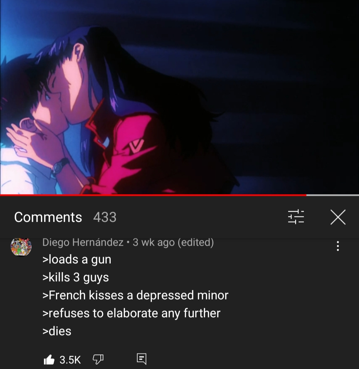The height and width of the screenshot is (369, 359).
Task: Select the Comments heading
Action: coord(48,217)
